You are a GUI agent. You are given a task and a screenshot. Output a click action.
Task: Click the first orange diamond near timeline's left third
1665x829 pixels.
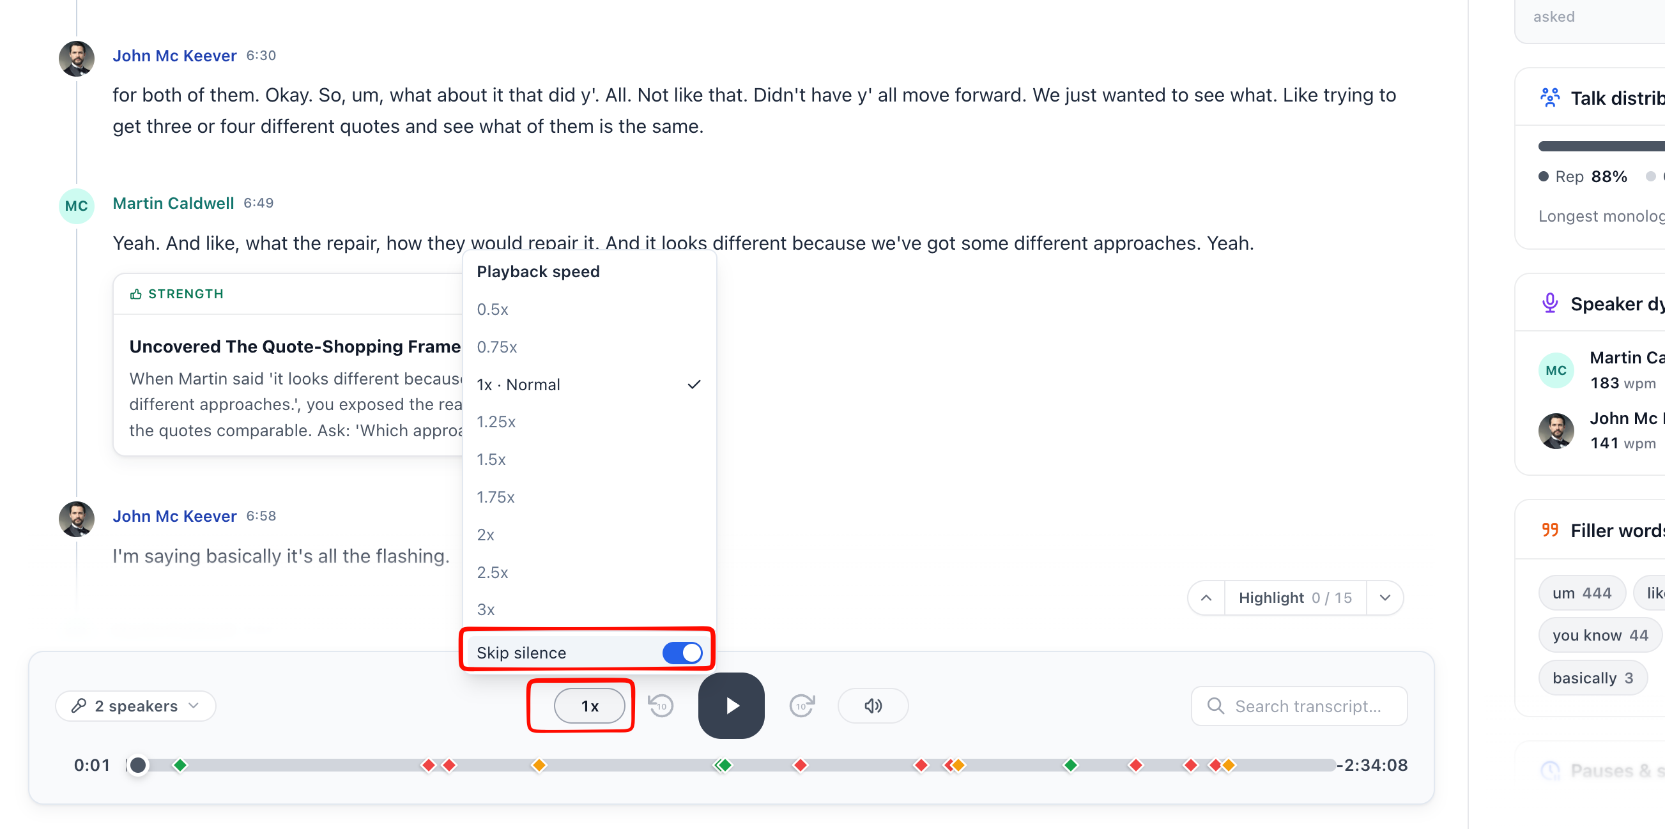point(539,765)
